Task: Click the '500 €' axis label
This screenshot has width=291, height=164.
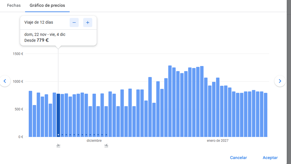Action: pos(19,109)
